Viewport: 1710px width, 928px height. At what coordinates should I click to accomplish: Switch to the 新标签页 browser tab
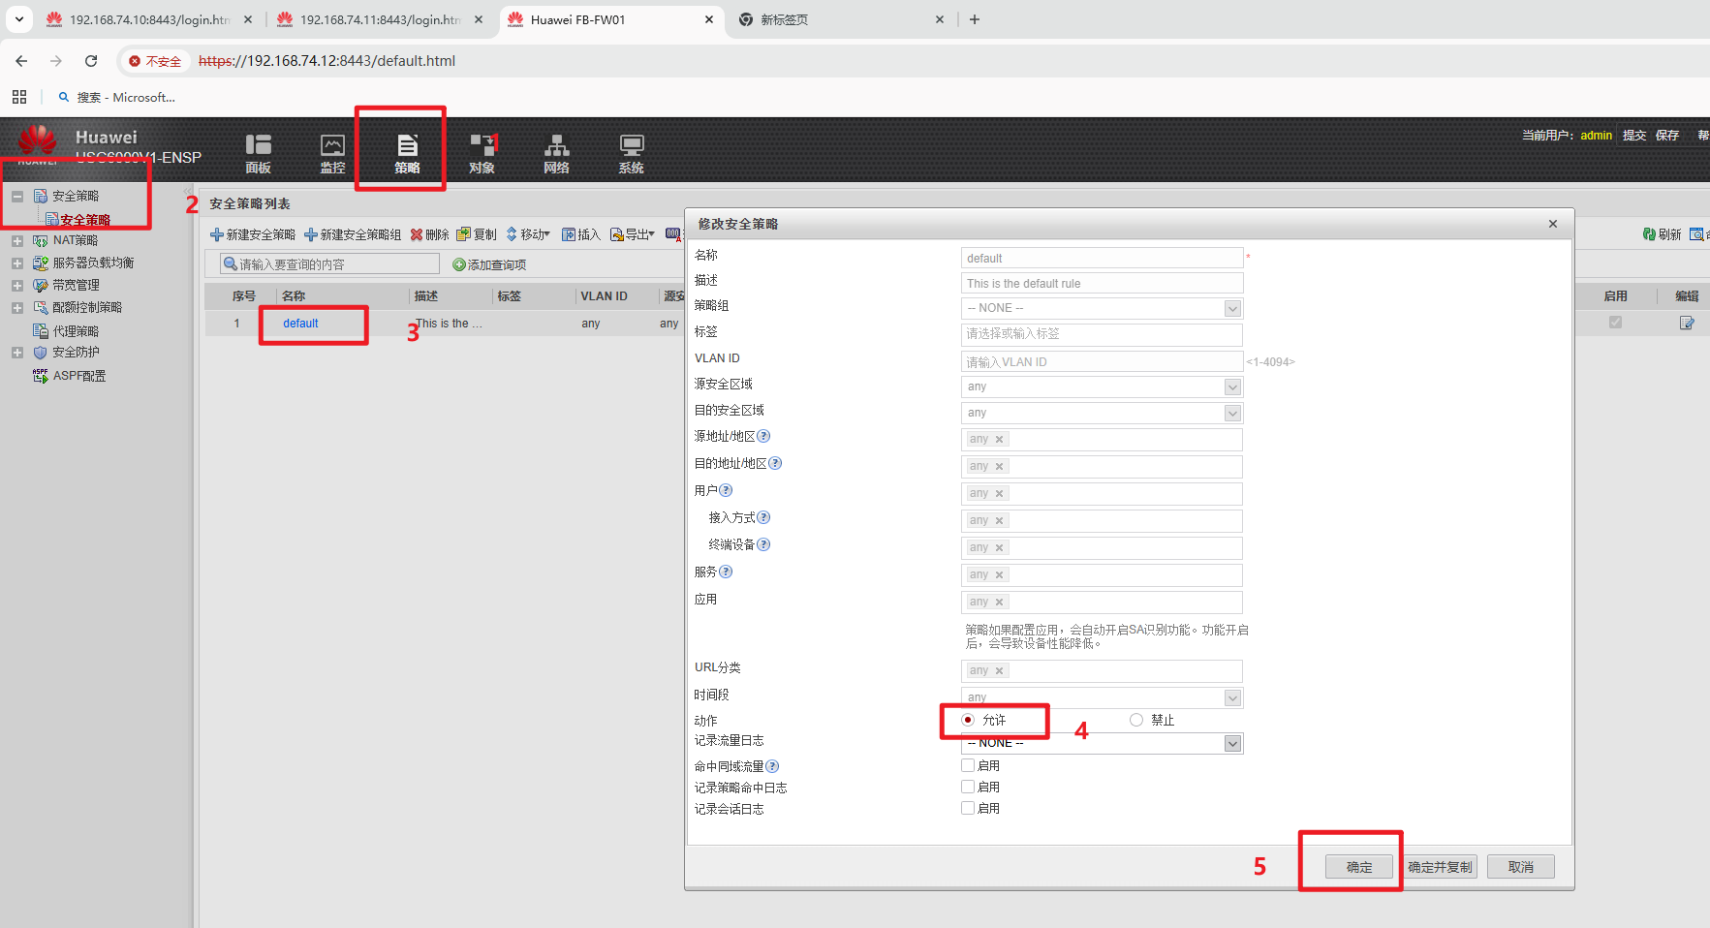click(x=839, y=19)
